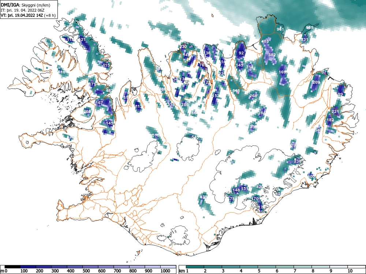Click the 5 label in the km legend
This screenshot has height=274, width=366.
tap(259, 271)
